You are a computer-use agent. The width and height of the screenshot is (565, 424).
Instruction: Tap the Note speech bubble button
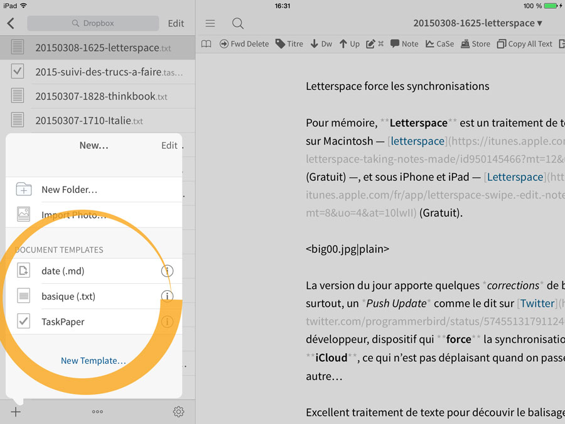pyautogui.click(x=404, y=44)
